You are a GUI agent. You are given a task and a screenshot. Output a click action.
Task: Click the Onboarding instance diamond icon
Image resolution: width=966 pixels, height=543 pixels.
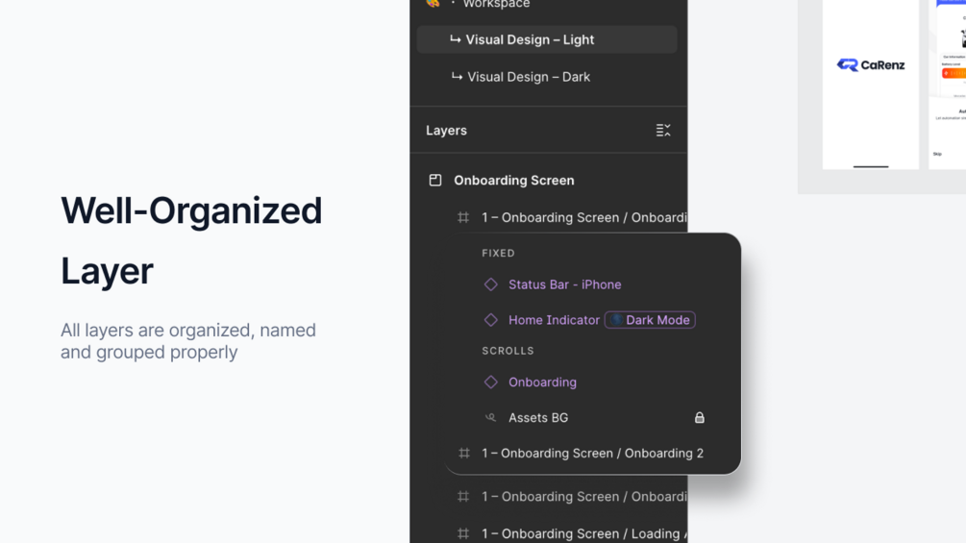pyautogui.click(x=491, y=383)
